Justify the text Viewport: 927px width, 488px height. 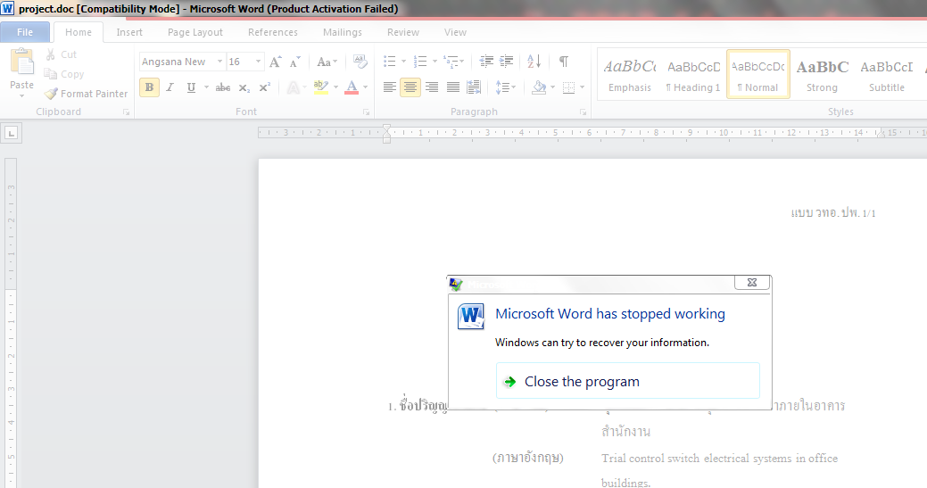click(x=453, y=87)
